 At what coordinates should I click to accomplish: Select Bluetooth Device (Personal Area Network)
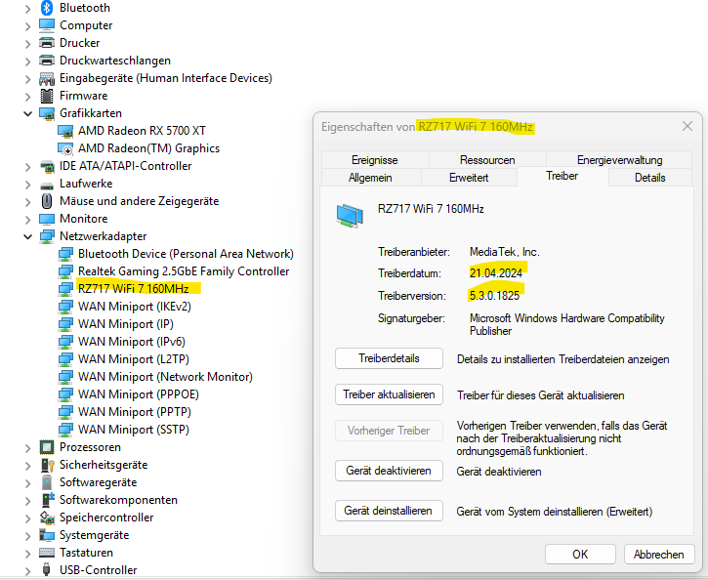186,254
